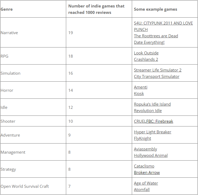Open the Date Everything! game link
The image size is (198, 195).
(149, 42)
